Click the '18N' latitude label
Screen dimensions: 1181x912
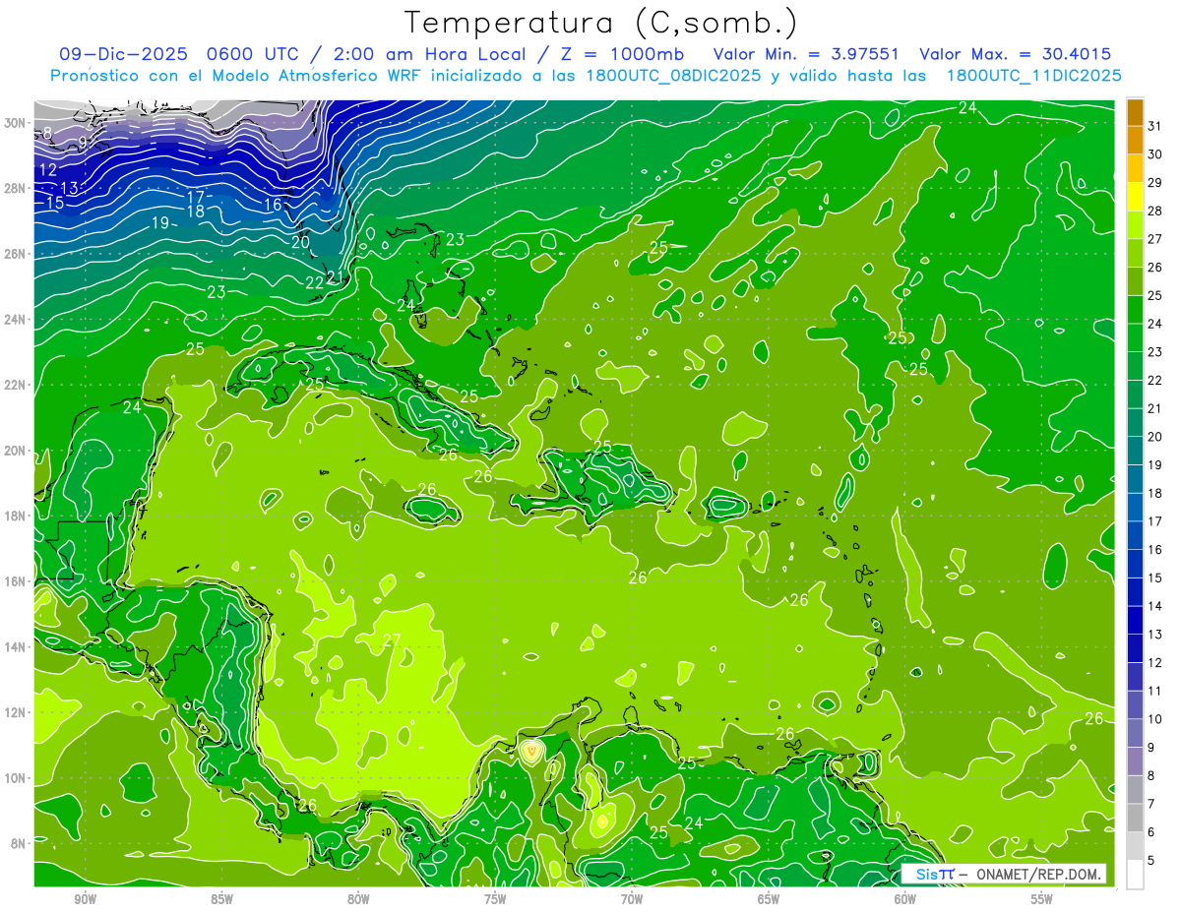pyautogui.click(x=16, y=516)
